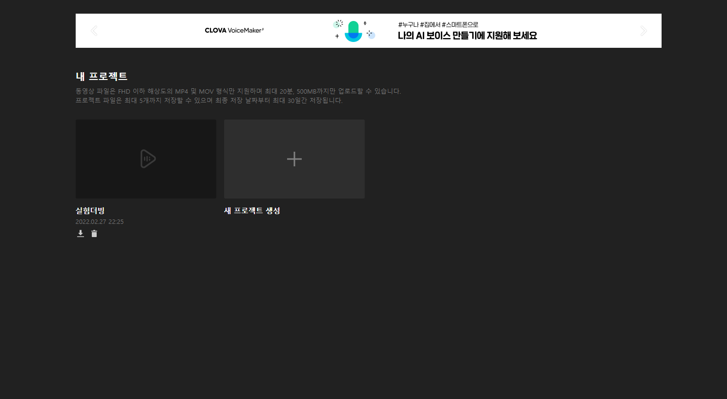Viewport: 727px width, 399px height.
Task: Click the 내 프로젝트 heading
Action: pos(102,76)
